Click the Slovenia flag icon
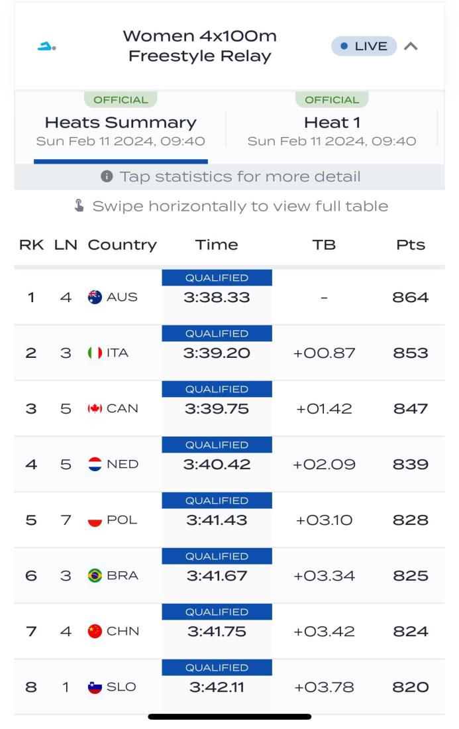 click(x=95, y=687)
